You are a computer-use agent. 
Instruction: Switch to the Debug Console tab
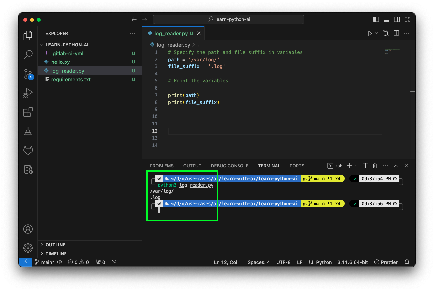(x=230, y=166)
